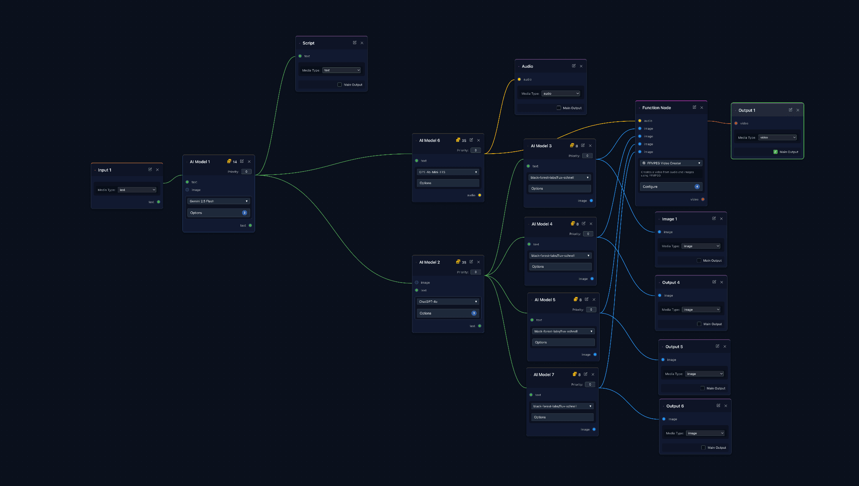Expand the Gemini 2.5 Flash model selector

[x=218, y=201]
